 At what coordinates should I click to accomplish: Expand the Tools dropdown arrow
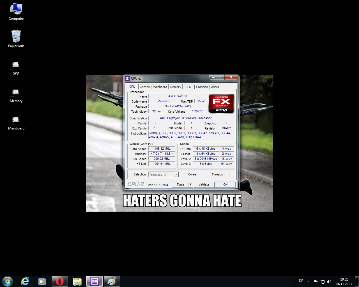click(x=190, y=184)
